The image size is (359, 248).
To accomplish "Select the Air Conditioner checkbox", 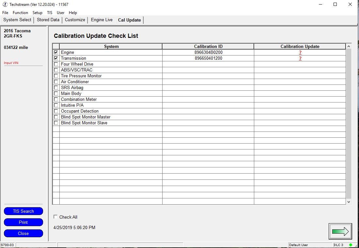I will (x=56, y=82).
